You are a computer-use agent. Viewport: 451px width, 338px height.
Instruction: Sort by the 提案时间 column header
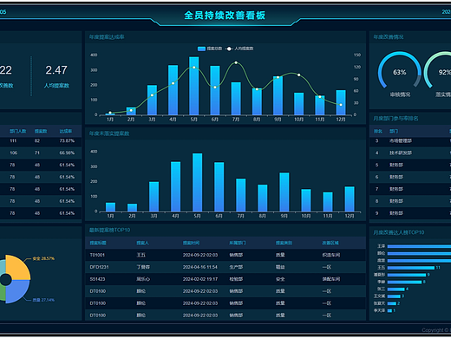tap(191, 243)
